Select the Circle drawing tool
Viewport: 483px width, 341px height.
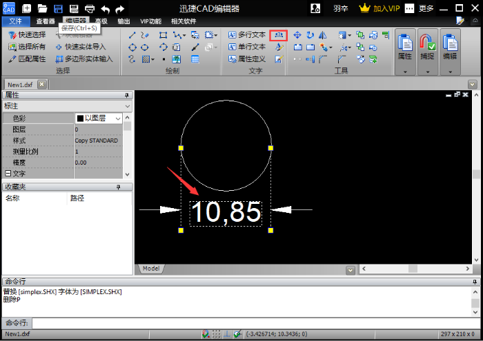tap(132, 48)
